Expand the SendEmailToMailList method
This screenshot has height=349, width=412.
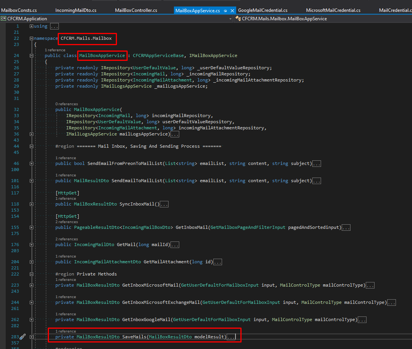31,181
